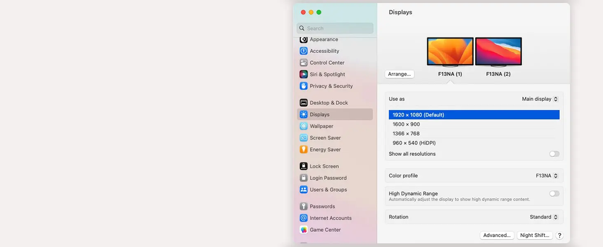Choose the 960 × 540 (HiDPI) resolution
This screenshot has height=247, width=603.
pyautogui.click(x=474, y=143)
